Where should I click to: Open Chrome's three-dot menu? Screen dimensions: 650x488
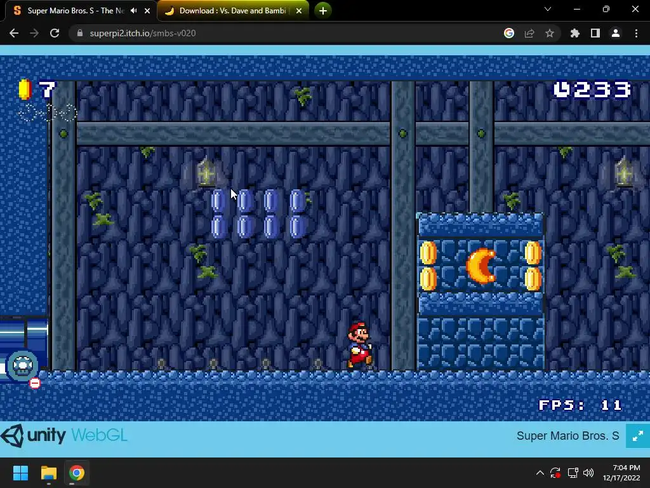pos(636,33)
